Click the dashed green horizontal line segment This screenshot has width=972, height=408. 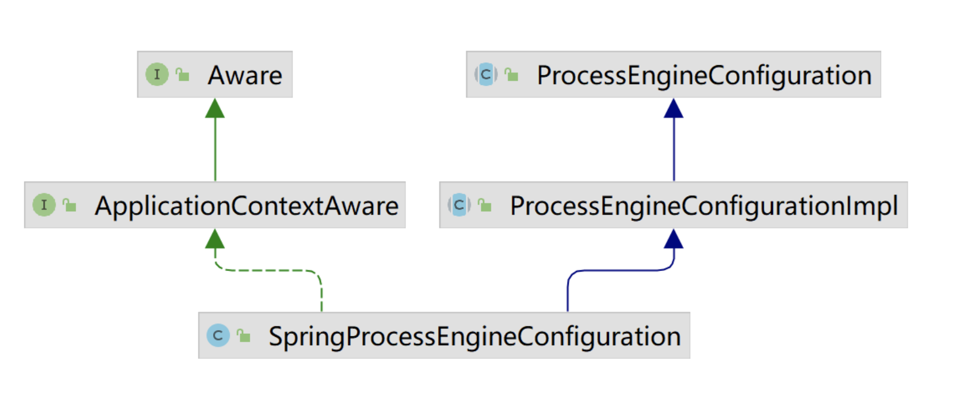pyautogui.click(x=269, y=270)
